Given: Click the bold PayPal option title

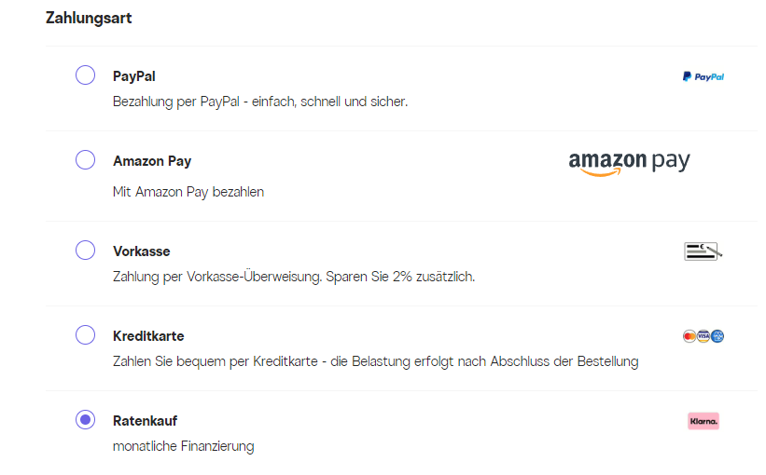Looking at the screenshot, I should click(134, 76).
